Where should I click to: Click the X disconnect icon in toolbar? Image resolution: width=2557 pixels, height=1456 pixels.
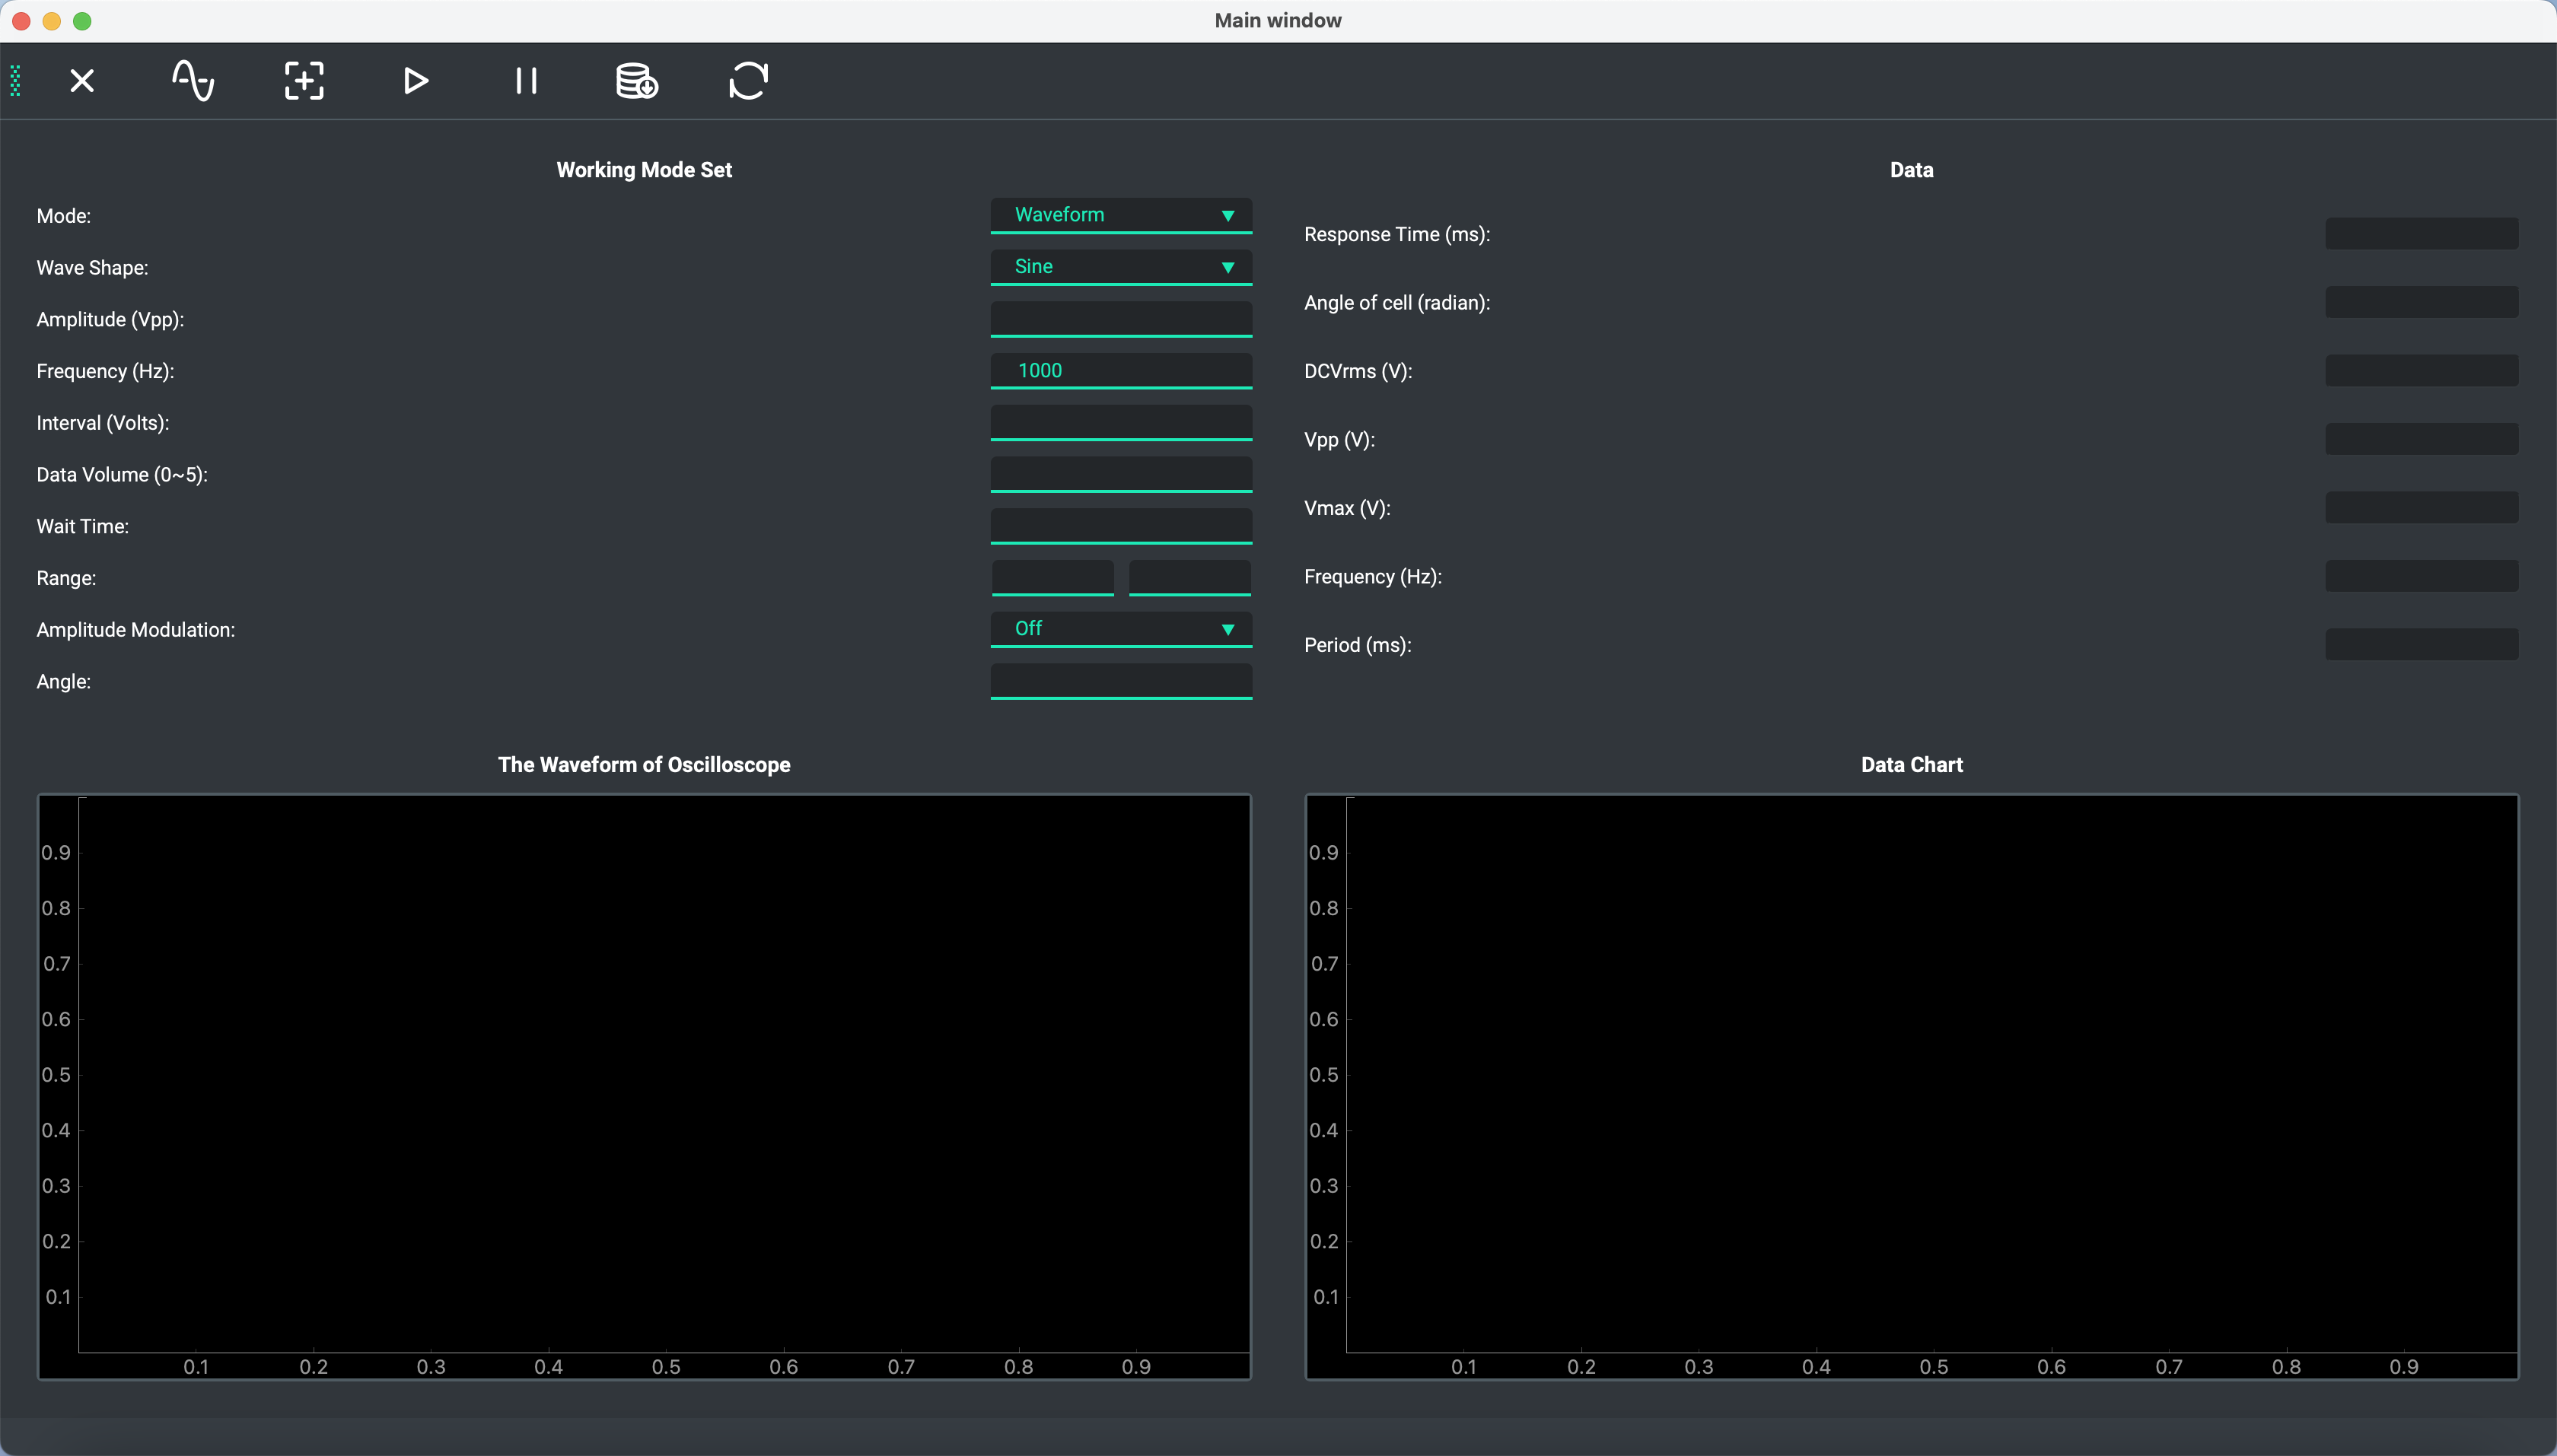82,81
